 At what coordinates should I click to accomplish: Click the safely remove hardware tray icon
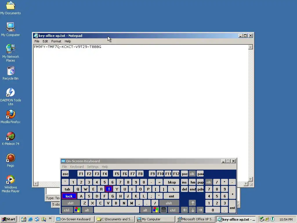(262, 219)
